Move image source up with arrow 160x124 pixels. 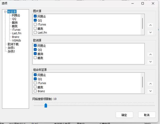pyautogui.click(x=150, y=25)
